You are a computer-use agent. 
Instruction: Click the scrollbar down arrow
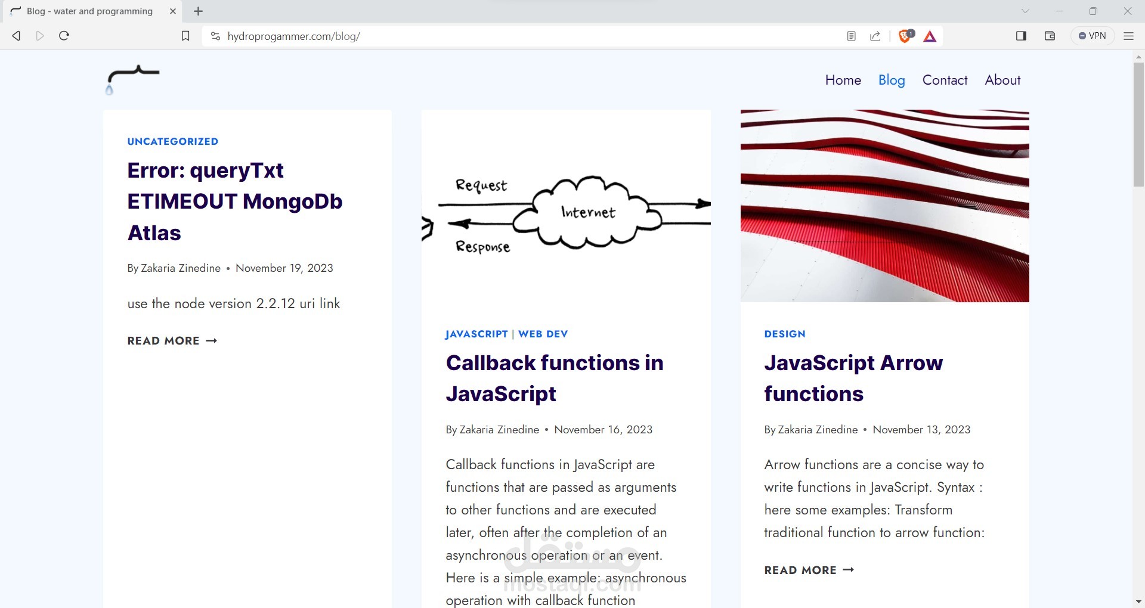tap(1138, 602)
